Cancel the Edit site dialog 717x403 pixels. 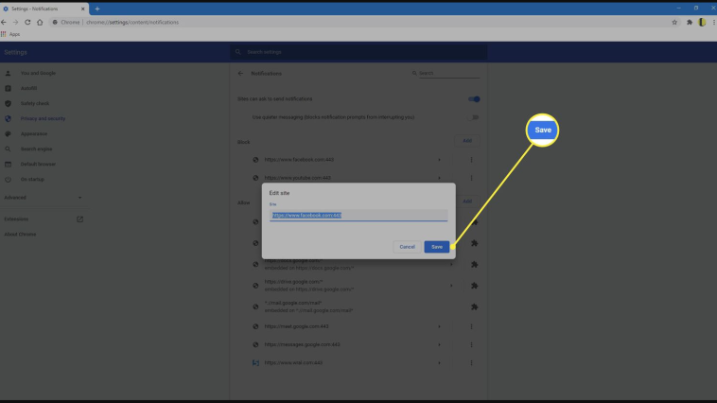tap(407, 247)
